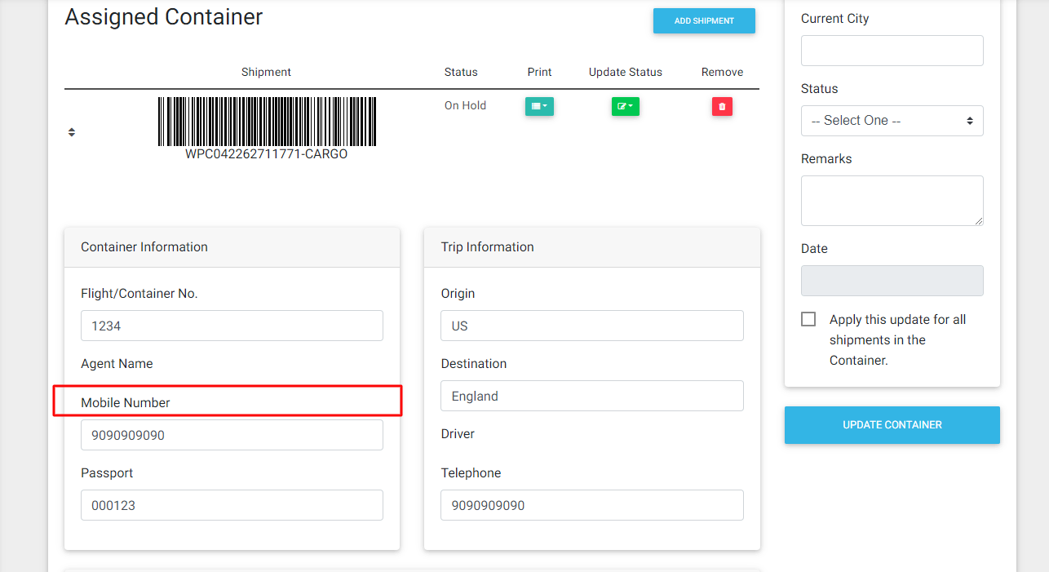Image resolution: width=1049 pixels, height=572 pixels.
Task: Check Apply this update for all shipments
Action: [x=808, y=319]
